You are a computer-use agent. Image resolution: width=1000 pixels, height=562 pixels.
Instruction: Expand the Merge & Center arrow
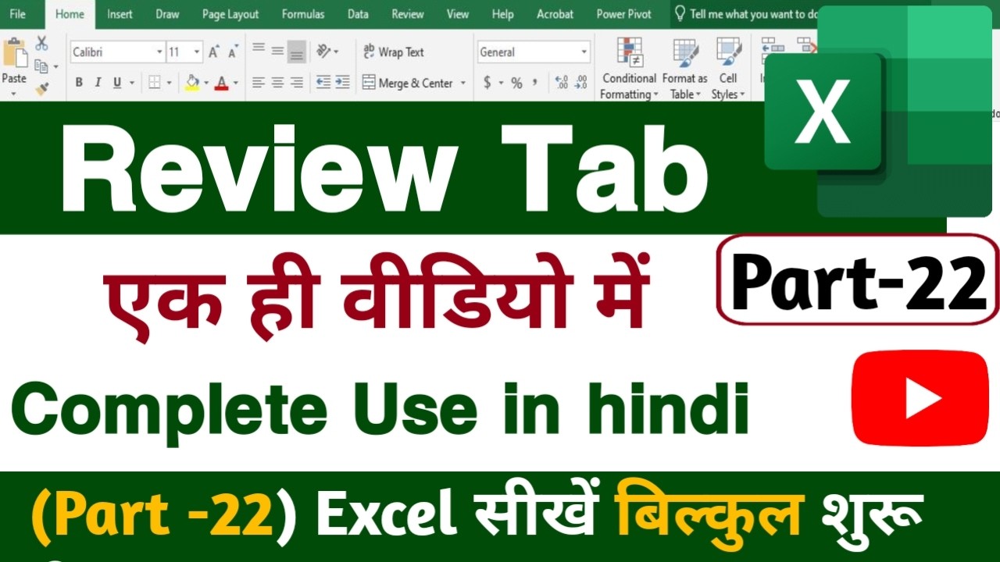[x=463, y=83]
